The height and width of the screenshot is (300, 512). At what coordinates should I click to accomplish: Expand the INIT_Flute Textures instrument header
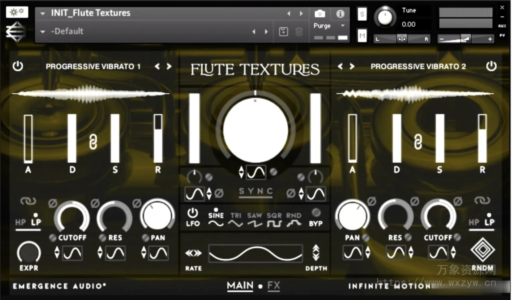coord(42,13)
